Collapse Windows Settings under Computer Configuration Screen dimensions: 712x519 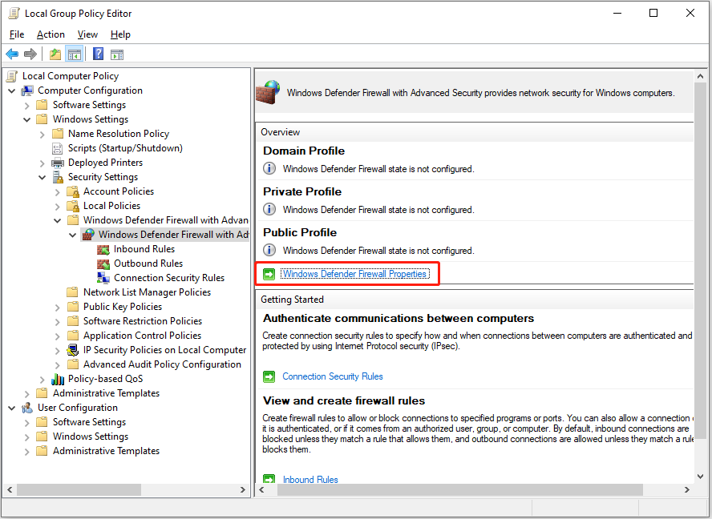26,120
